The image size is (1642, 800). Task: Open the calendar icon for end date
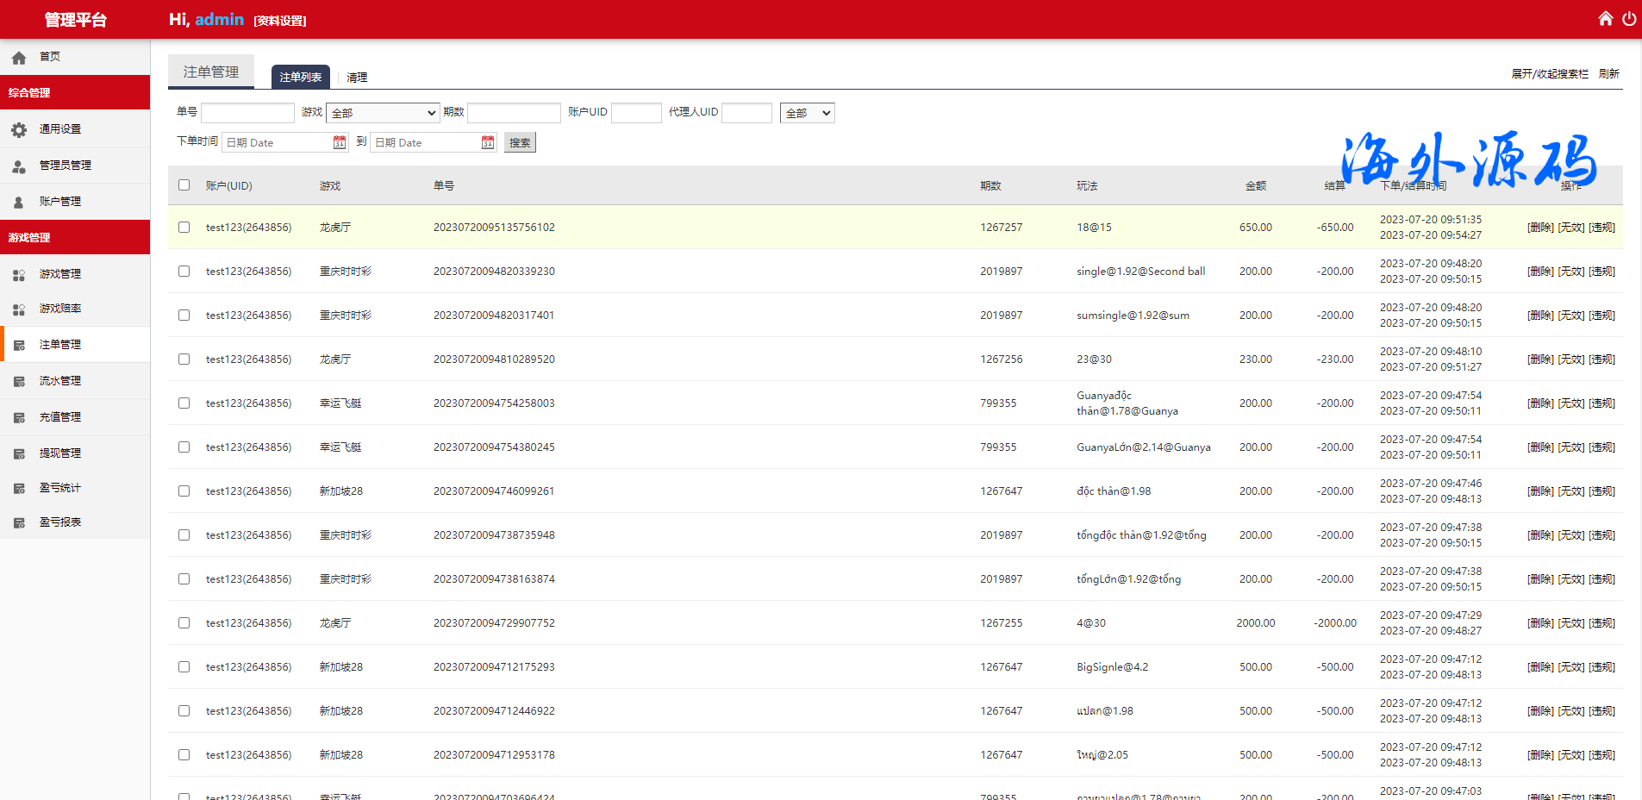pyautogui.click(x=488, y=142)
